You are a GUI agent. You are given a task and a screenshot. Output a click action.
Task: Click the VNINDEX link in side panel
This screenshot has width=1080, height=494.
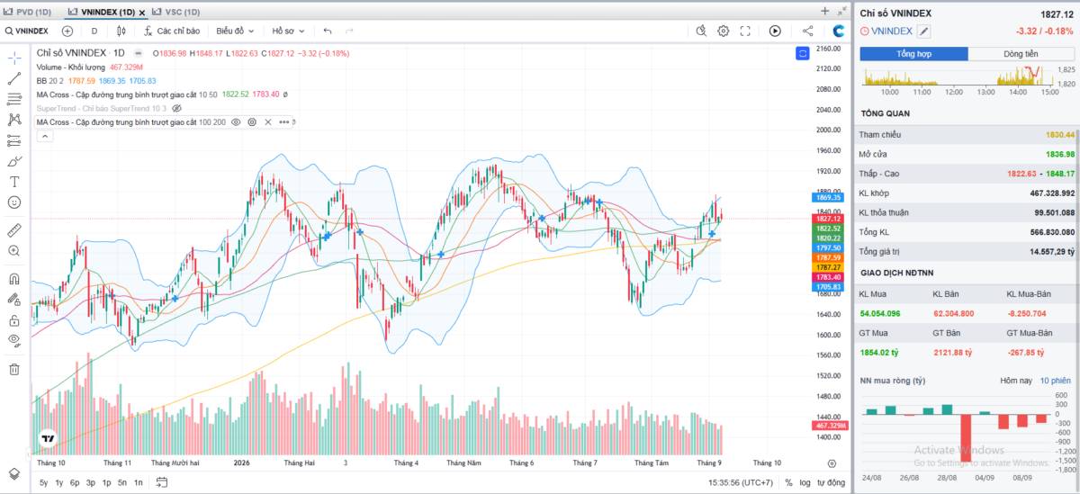892,31
